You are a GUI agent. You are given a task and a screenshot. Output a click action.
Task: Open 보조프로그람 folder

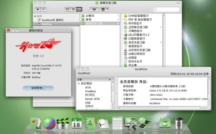click(137, 42)
